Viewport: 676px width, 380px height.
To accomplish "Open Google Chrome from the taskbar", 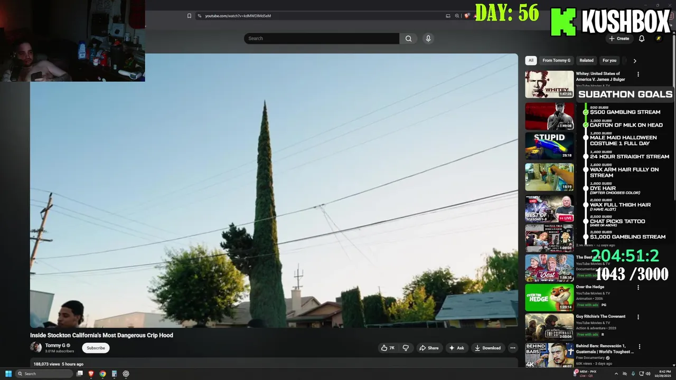I will click(102, 374).
